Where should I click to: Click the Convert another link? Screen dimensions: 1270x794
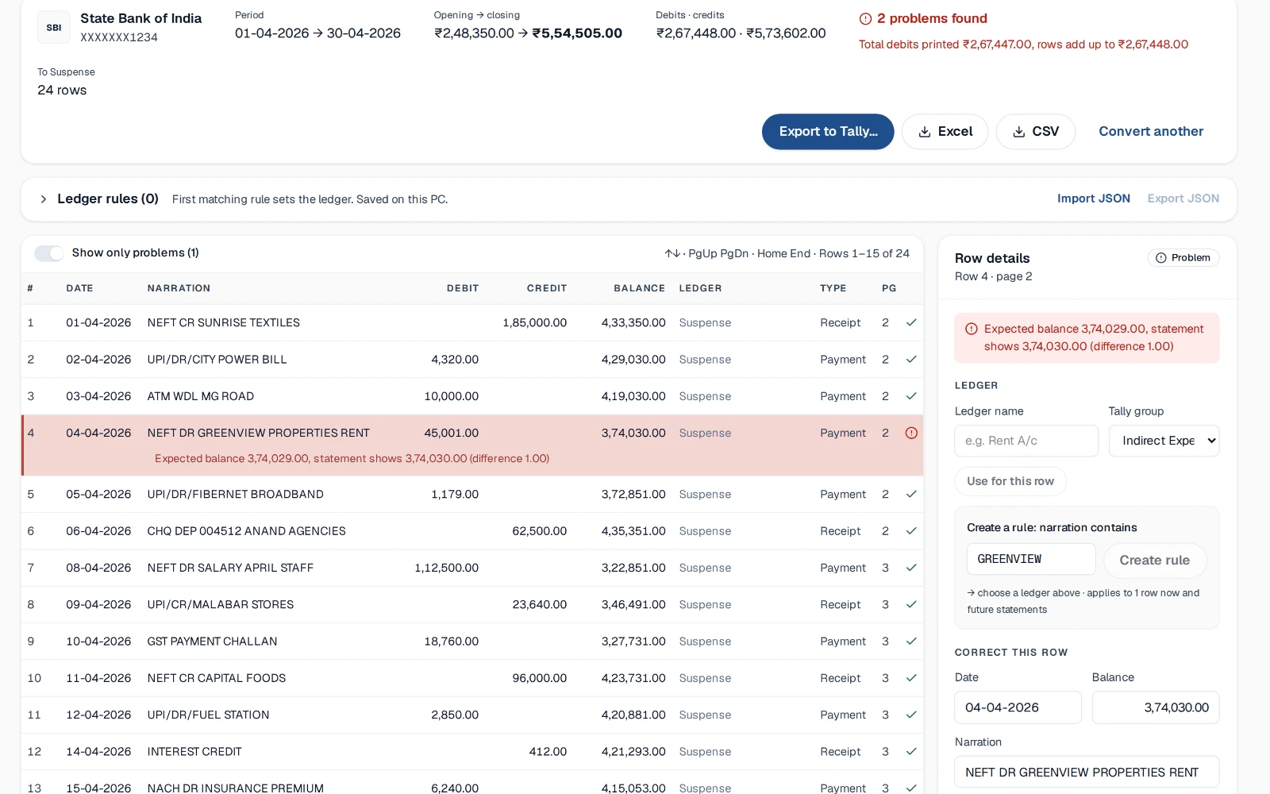(x=1151, y=132)
